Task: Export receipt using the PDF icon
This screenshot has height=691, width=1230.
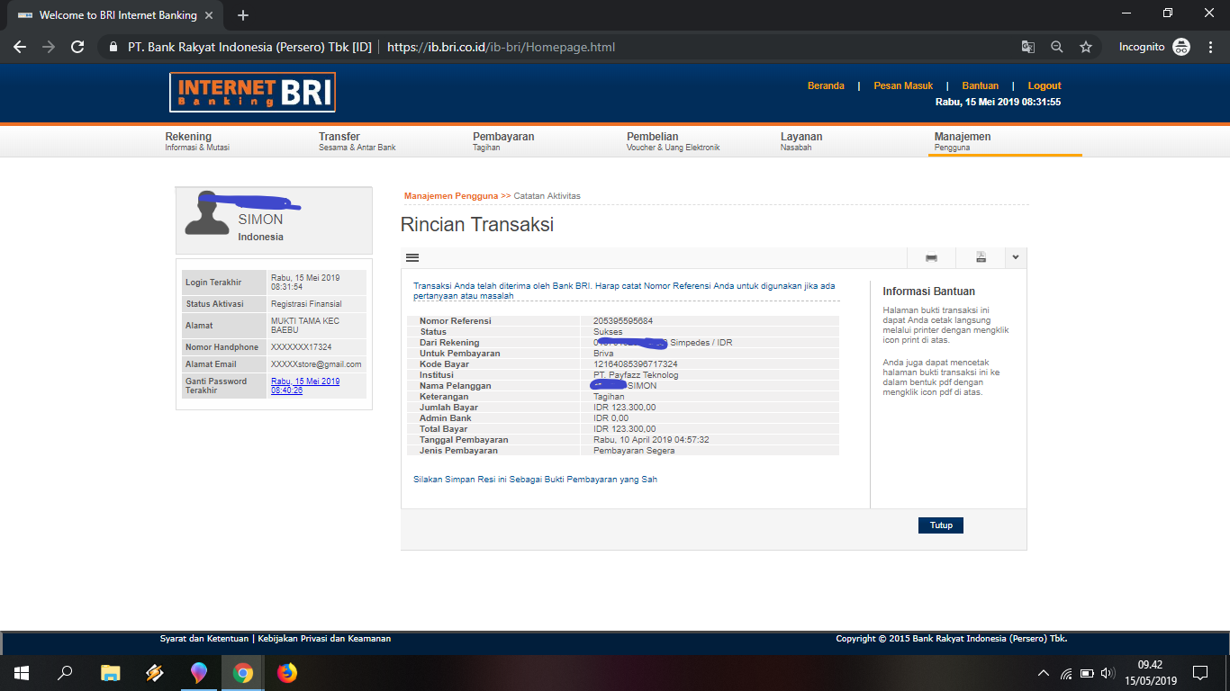Action: 981,257
